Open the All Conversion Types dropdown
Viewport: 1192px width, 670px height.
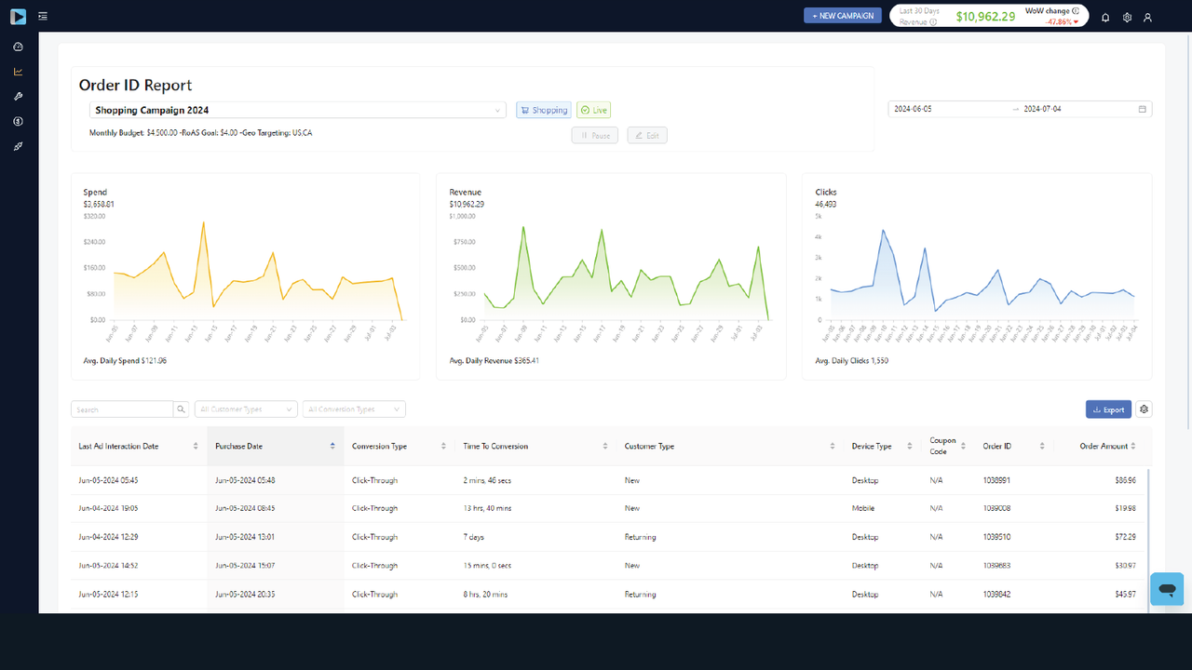click(354, 409)
